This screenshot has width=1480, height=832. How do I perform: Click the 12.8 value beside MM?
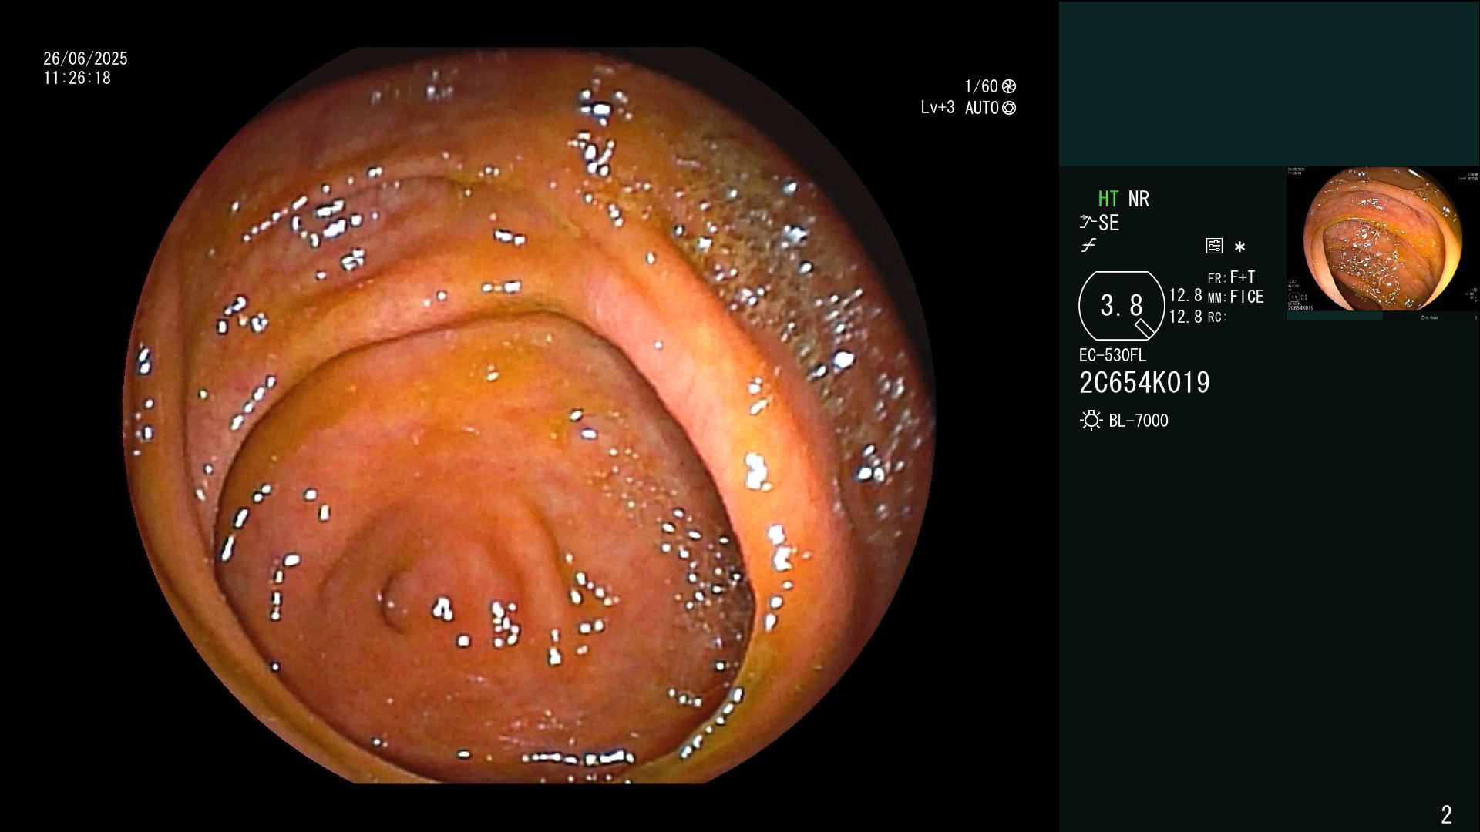1186,295
